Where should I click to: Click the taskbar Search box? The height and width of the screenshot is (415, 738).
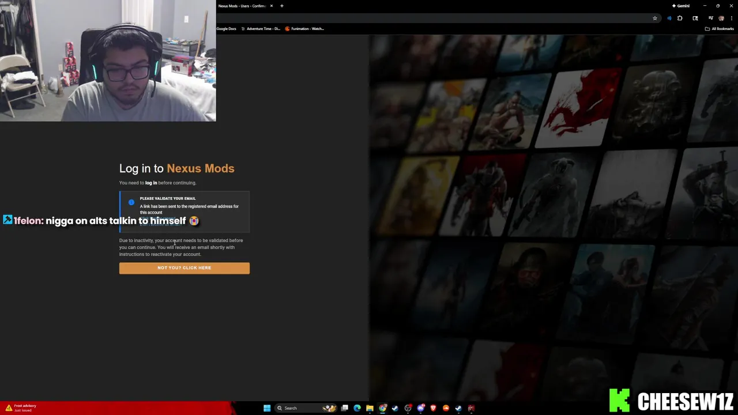(306, 408)
